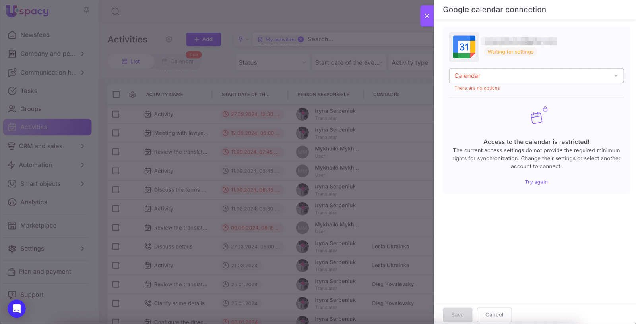Open the Status filter dropdown

(x=272, y=63)
